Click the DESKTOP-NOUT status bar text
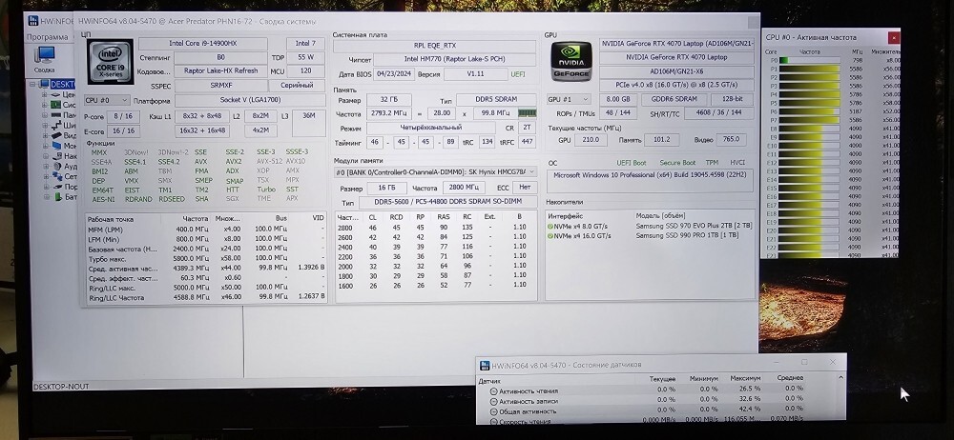Screen dimensions: 954x440 (x=61, y=387)
